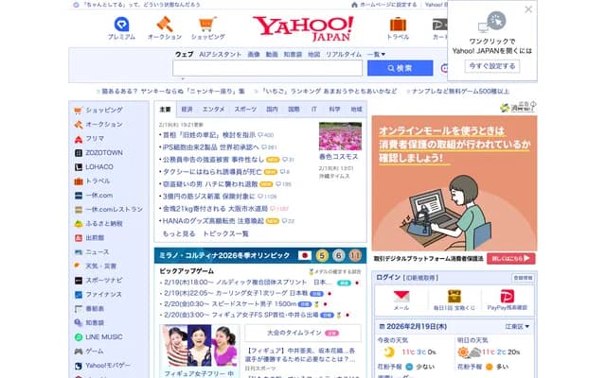Open the メール envelope icon
Screen dimensions: 606x378
401,297
